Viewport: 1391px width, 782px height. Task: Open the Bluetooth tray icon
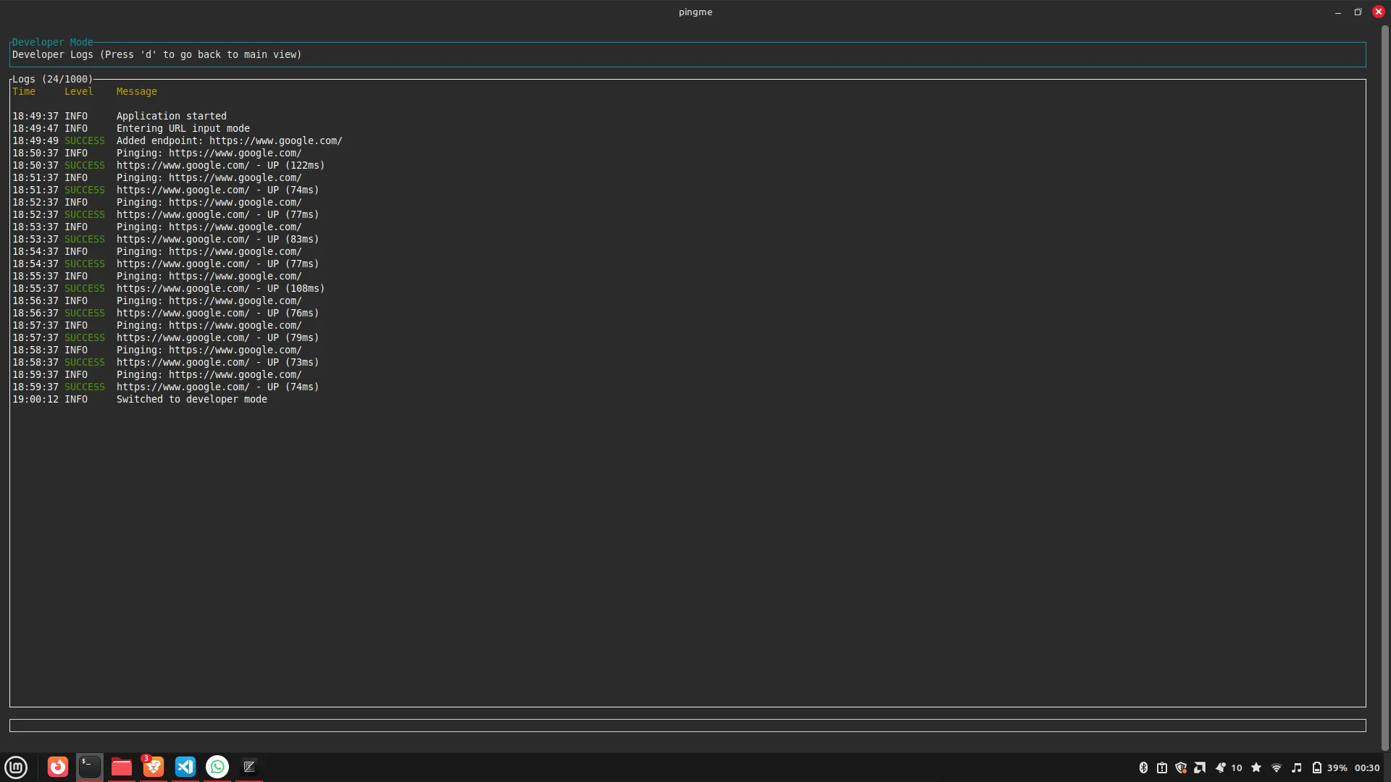(1143, 768)
